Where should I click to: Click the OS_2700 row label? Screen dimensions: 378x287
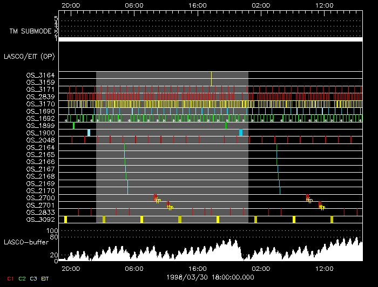(x=40, y=198)
